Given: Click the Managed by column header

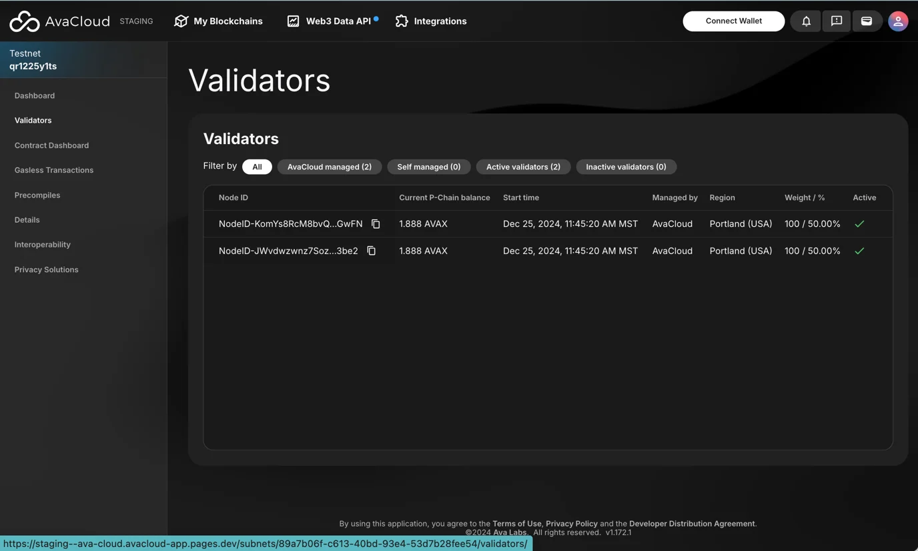Looking at the screenshot, I should tap(675, 198).
